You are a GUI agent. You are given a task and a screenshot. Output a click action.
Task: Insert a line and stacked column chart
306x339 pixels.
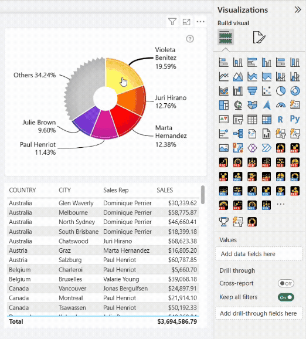click(x=280, y=77)
